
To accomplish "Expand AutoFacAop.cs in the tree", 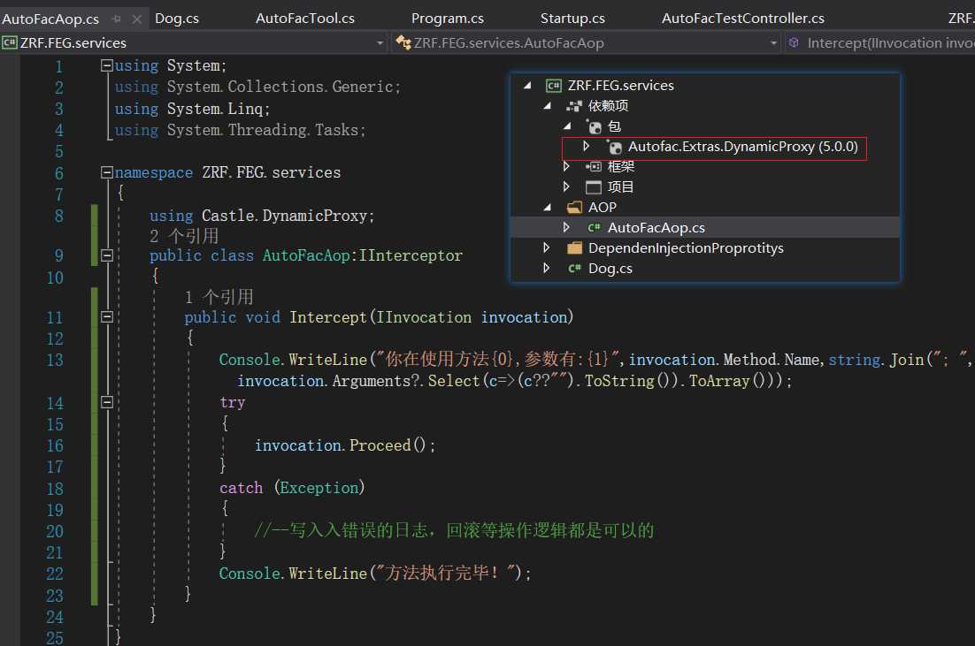I will click(566, 227).
